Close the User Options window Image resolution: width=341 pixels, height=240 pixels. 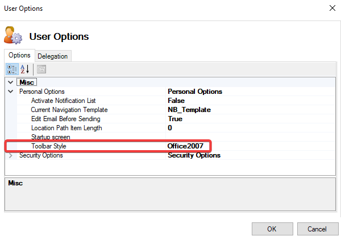click(331, 9)
